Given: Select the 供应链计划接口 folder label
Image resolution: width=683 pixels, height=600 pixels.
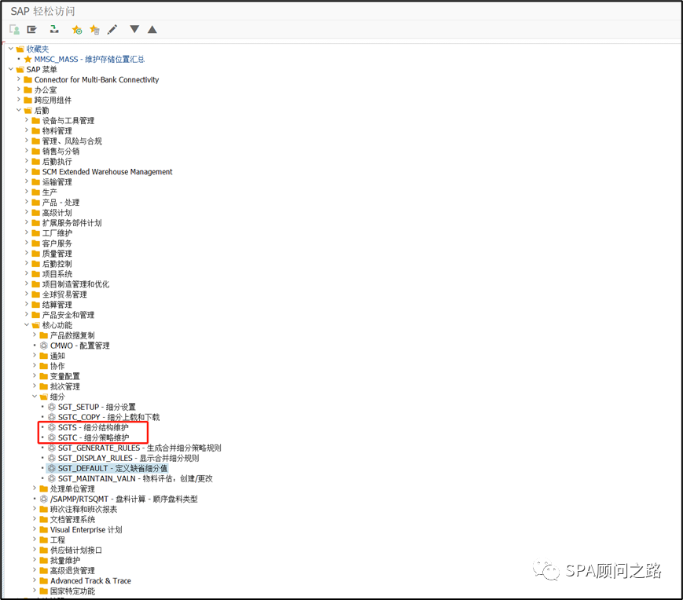Looking at the screenshot, I should 75,551.
